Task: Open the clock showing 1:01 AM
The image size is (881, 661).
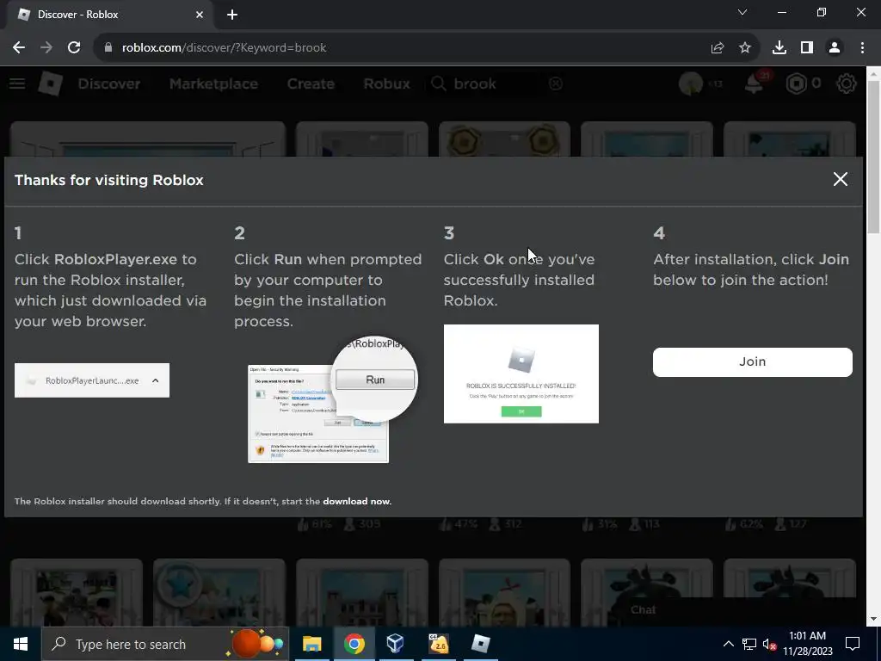Action: pos(807,644)
